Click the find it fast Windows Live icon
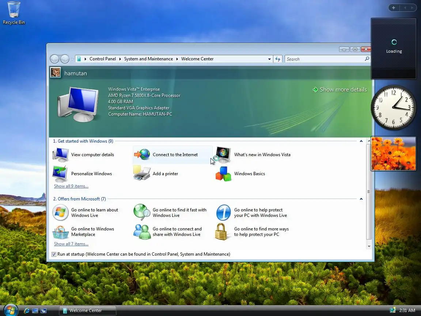 point(142,212)
